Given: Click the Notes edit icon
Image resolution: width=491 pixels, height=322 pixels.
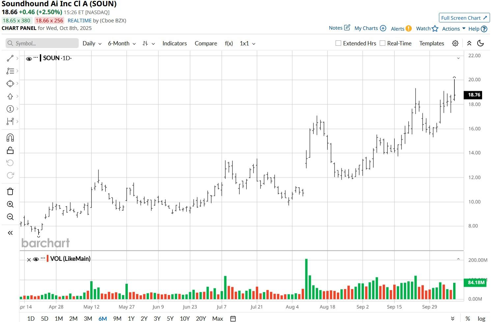Looking at the screenshot, I should (x=347, y=28).
